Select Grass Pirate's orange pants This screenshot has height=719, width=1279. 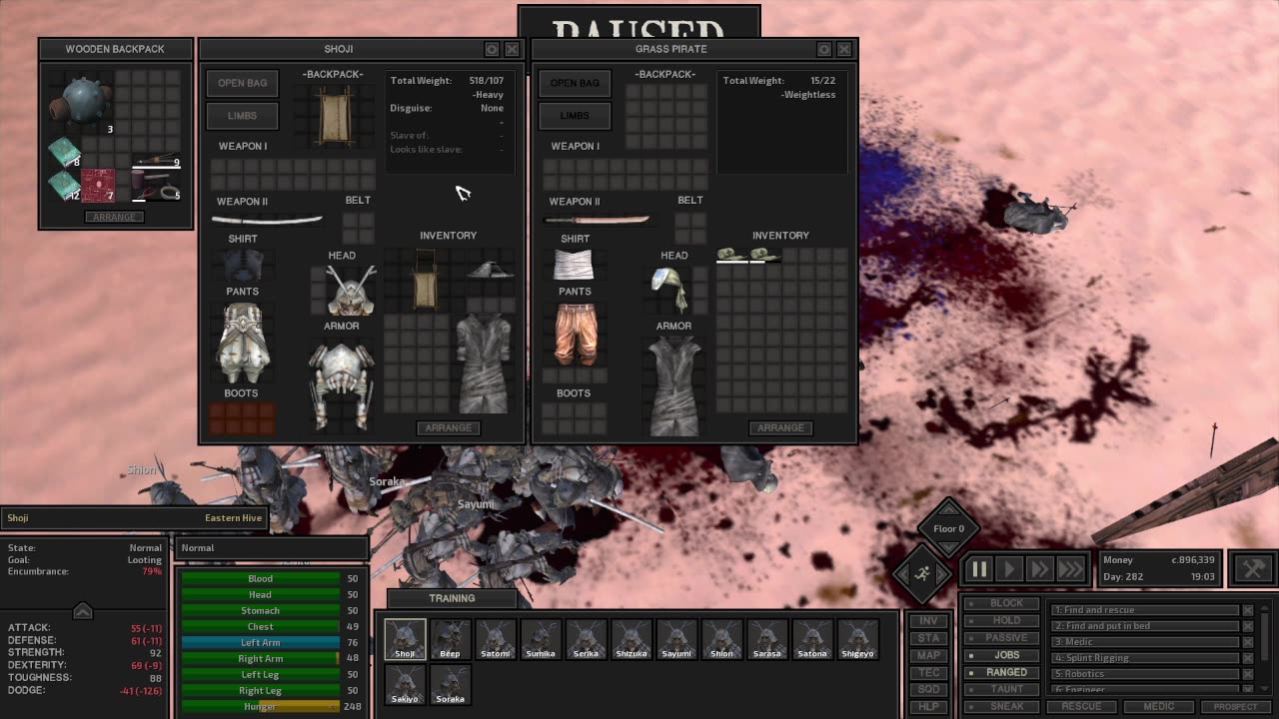click(577, 335)
